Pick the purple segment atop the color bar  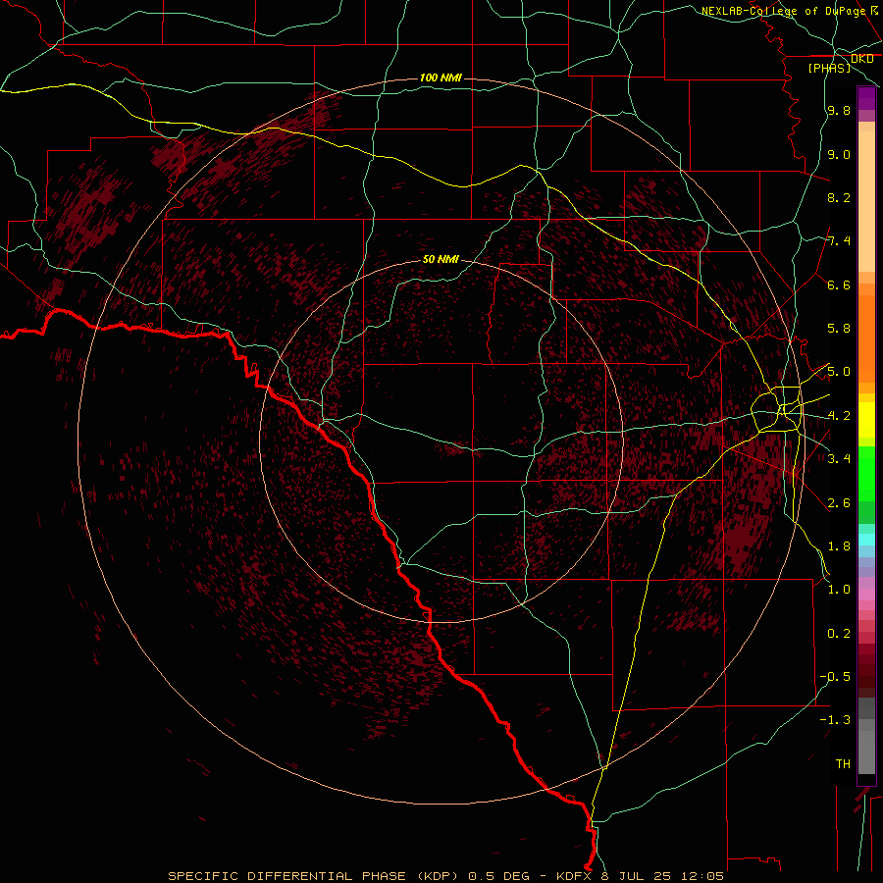point(866,98)
